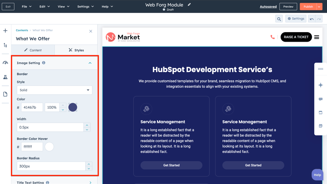Image resolution: width=327 pixels, height=184 pixels.
Task: Expand the Title Text Setting section
Action: pos(90,182)
